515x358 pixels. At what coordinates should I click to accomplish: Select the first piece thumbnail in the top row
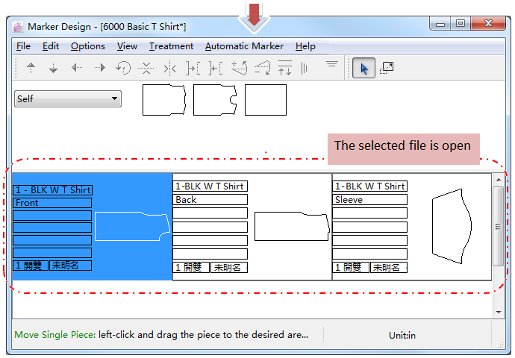tap(163, 100)
